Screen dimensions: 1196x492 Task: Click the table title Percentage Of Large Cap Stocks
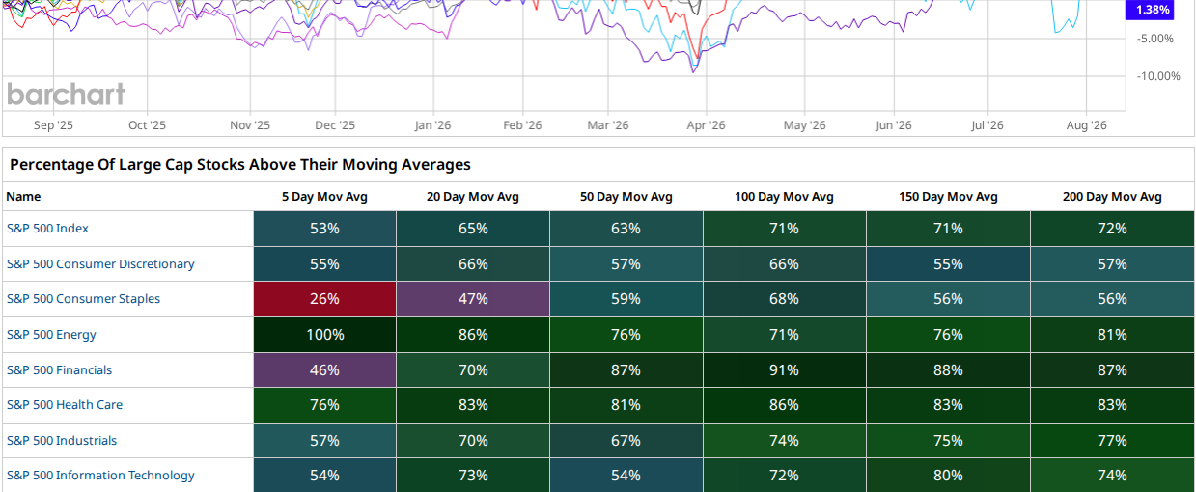[240, 165]
